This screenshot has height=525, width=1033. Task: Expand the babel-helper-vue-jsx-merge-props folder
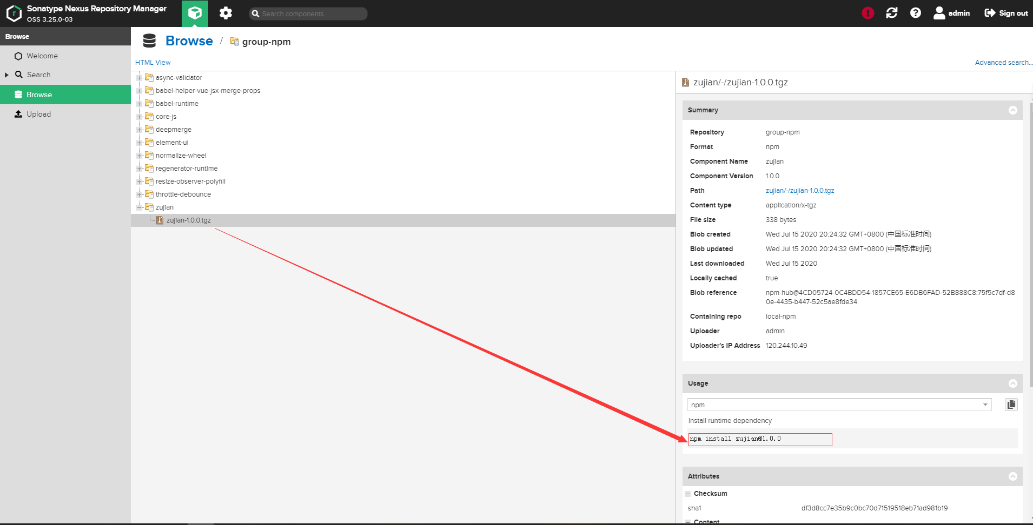pyautogui.click(x=139, y=91)
